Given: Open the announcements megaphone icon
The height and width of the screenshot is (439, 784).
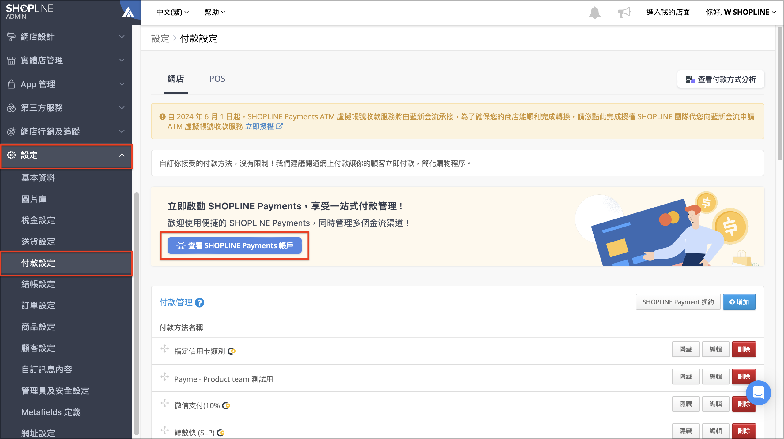Looking at the screenshot, I should [624, 12].
